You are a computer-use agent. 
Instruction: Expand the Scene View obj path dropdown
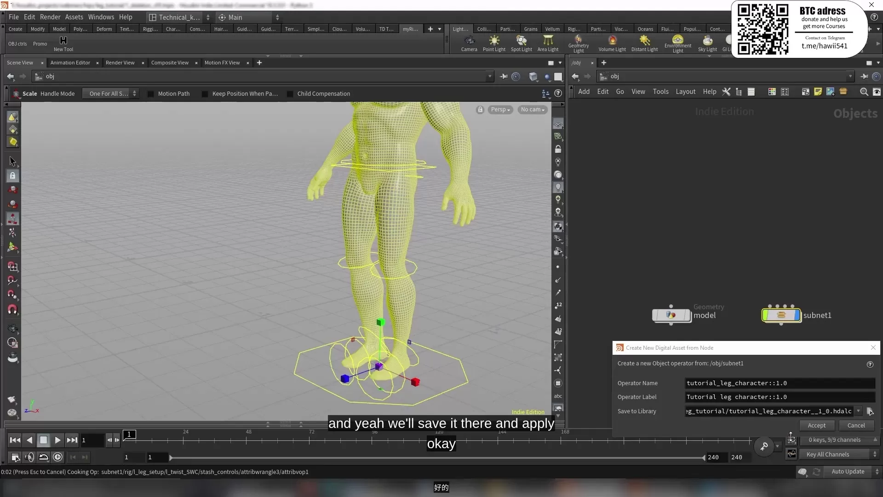[x=490, y=76]
